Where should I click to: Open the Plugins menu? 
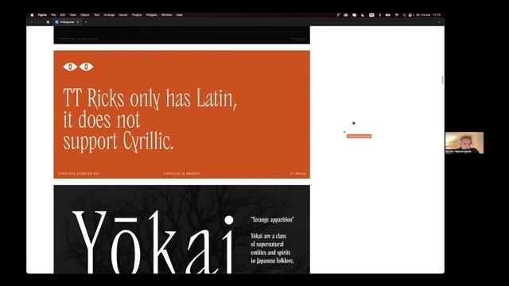tap(137, 15)
